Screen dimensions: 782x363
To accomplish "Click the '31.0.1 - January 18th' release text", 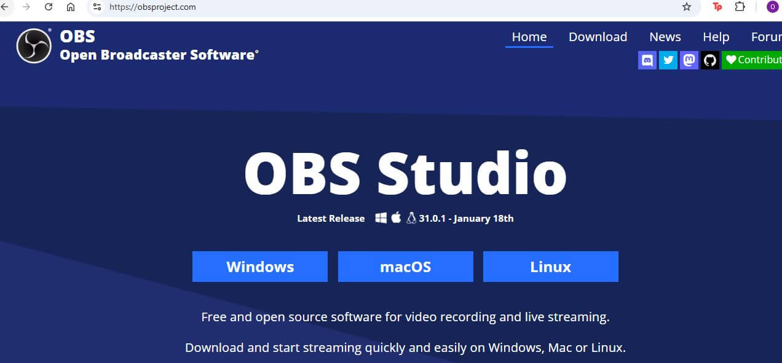I will pyautogui.click(x=466, y=218).
